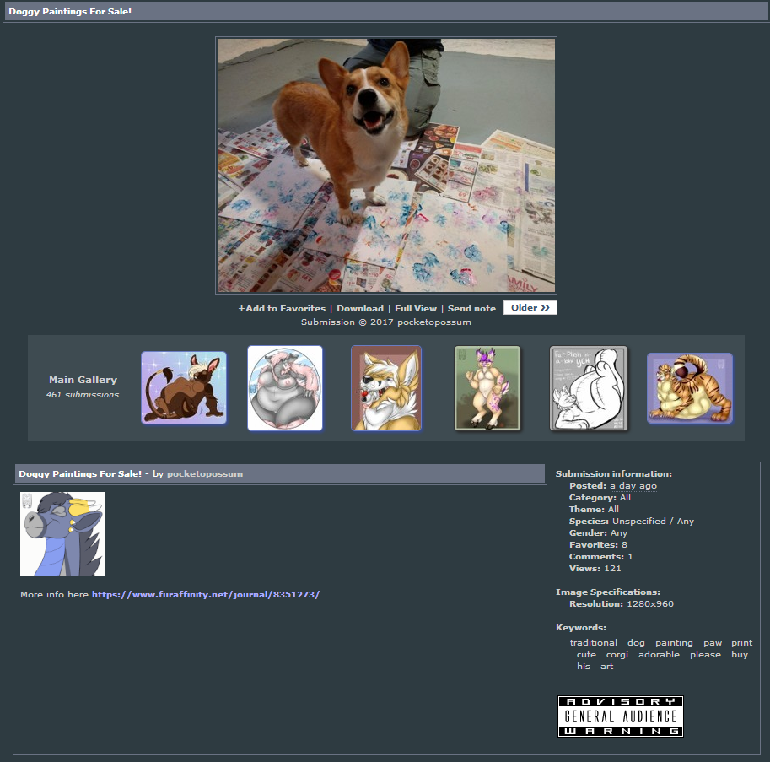The width and height of the screenshot is (770, 762).
Task: Open purple-haired character on green thumbnail
Action: pyautogui.click(x=487, y=388)
